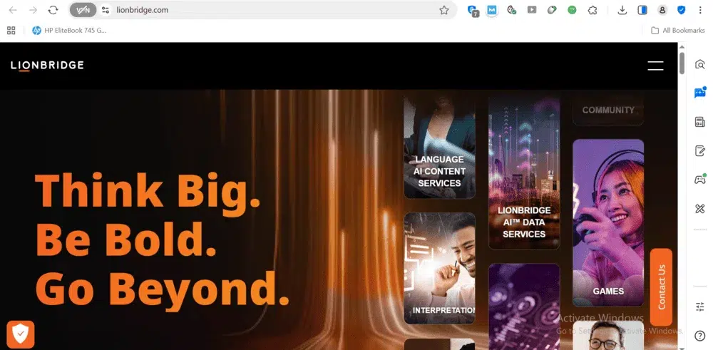This screenshot has width=713, height=350.
Task: Open the sidebar notes edit icon
Action: [x=700, y=151]
